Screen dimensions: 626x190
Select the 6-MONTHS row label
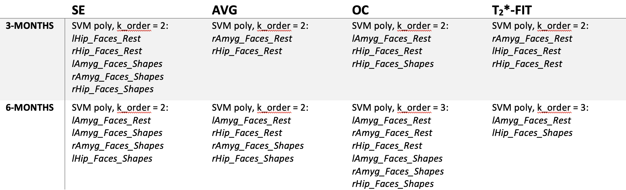point(30,108)
